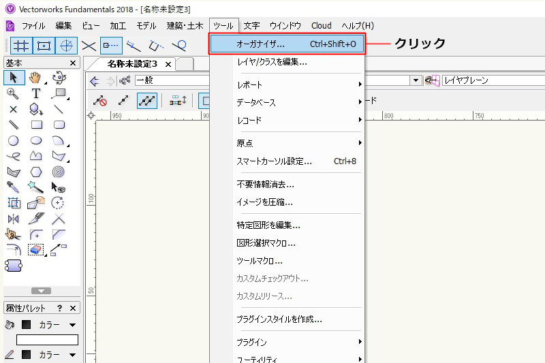This screenshot has height=363, width=545.
Task: Toggle Snap to Grid
Action: pyautogui.click(x=21, y=46)
